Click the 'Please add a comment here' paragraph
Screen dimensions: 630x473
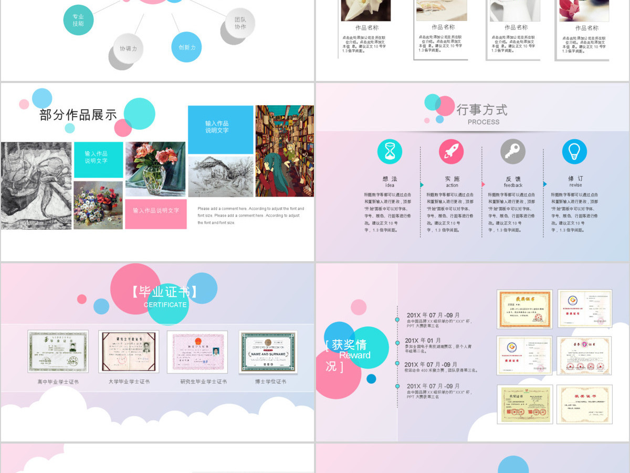251,215
